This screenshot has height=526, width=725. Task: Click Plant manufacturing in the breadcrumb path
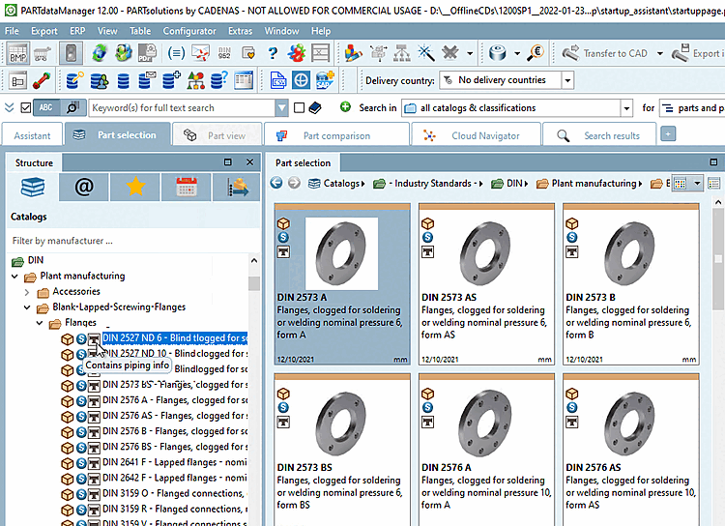pos(586,183)
